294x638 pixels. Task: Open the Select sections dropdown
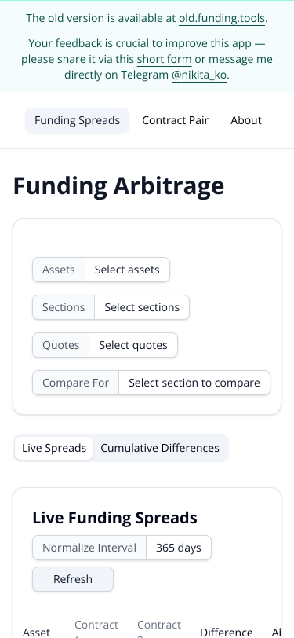[142, 307]
